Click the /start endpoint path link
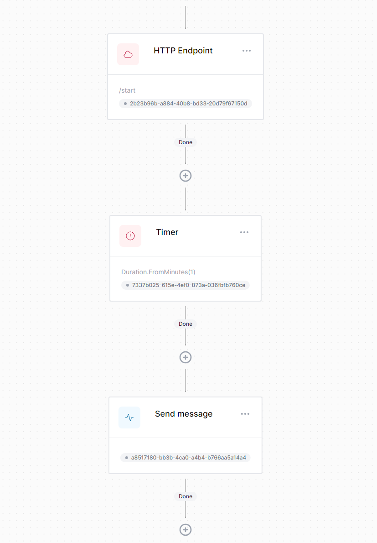 pyautogui.click(x=127, y=90)
